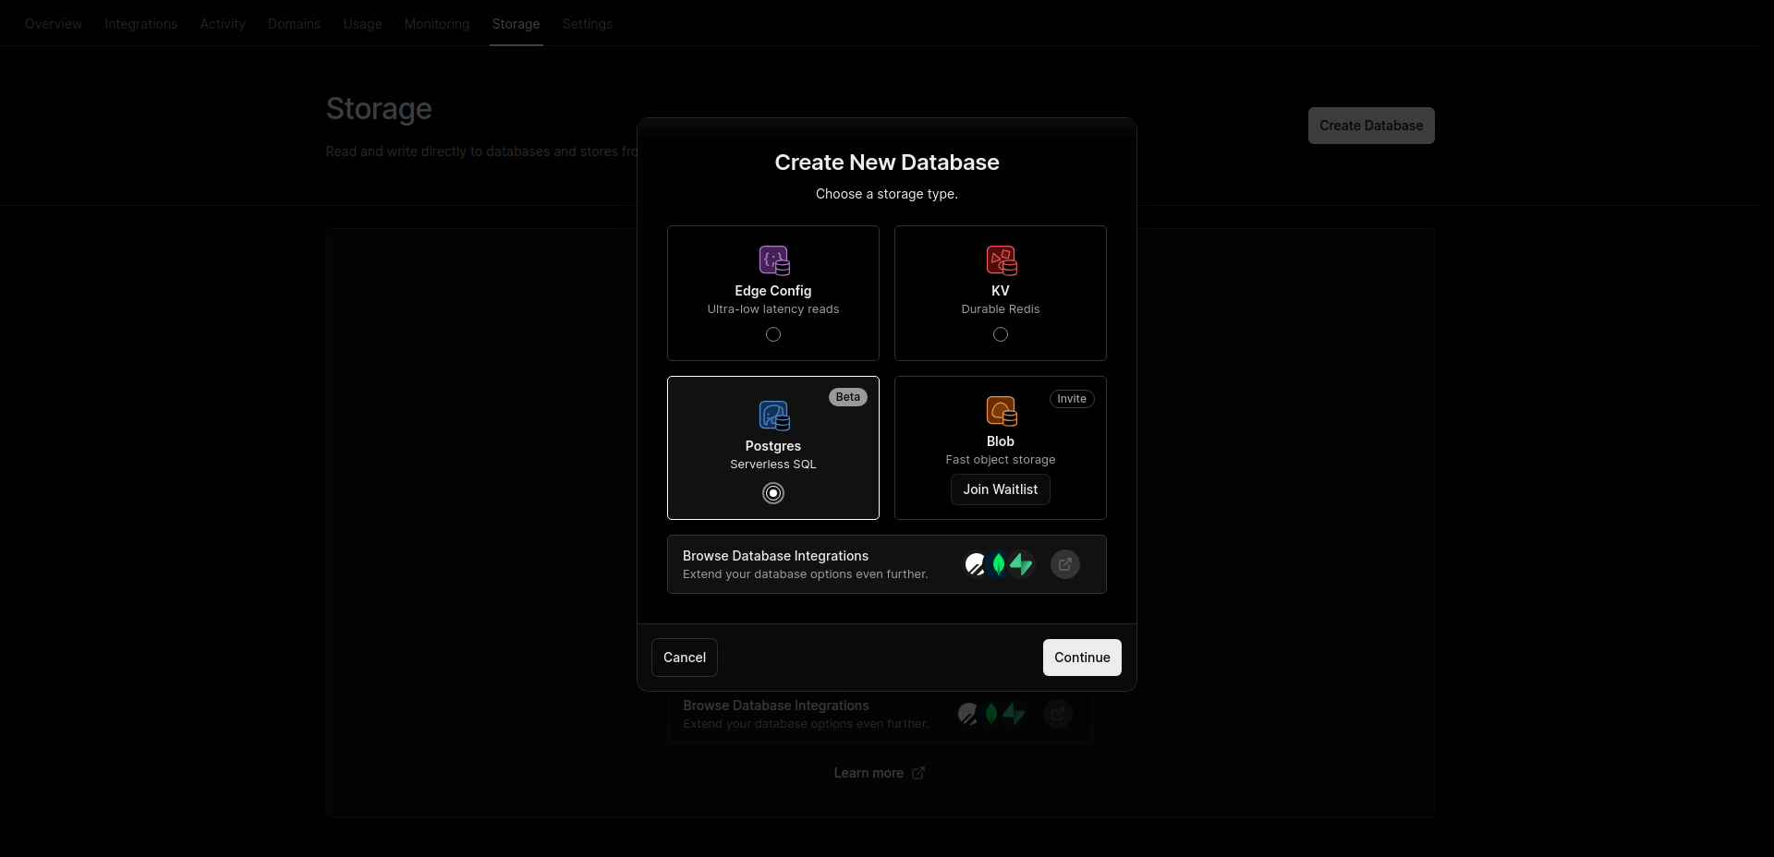The image size is (1774, 857).
Task: Go to the Activity tab
Action: [x=223, y=24]
